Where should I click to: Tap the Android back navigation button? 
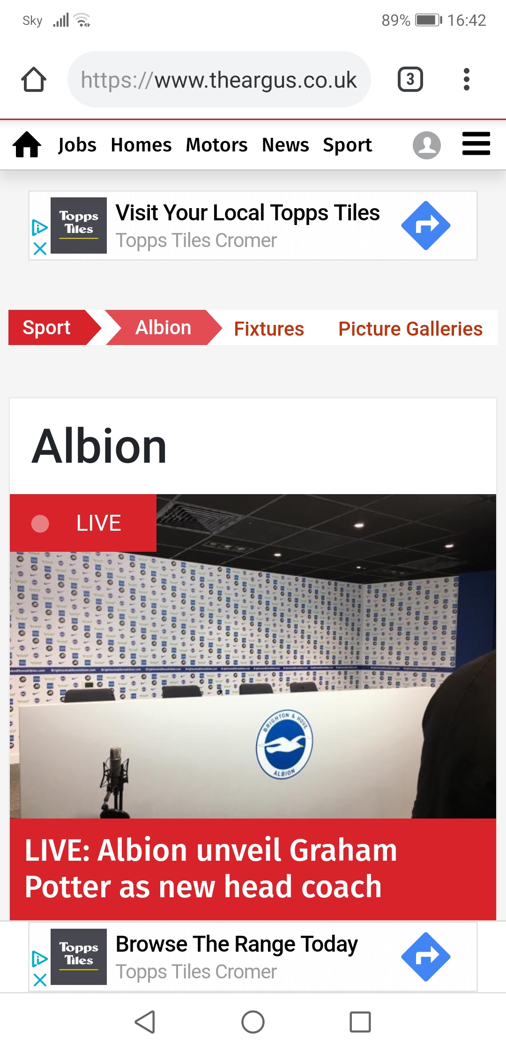pyautogui.click(x=145, y=1022)
